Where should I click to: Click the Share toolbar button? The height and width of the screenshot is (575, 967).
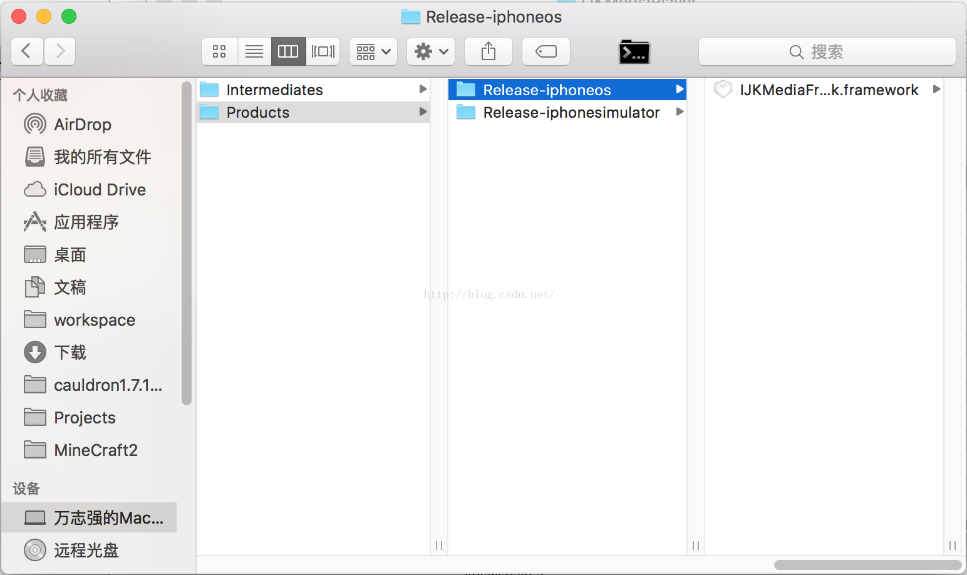tap(489, 51)
